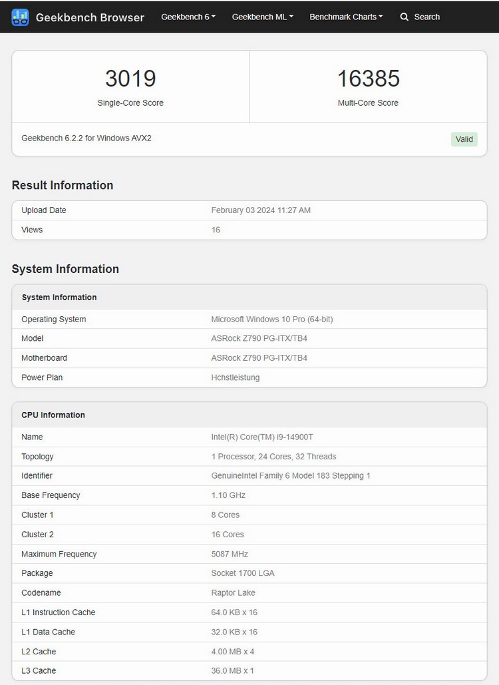Screen dimensions: 499x685
Task: Click the Socket 1700 LGA package value
Action: (x=243, y=573)
